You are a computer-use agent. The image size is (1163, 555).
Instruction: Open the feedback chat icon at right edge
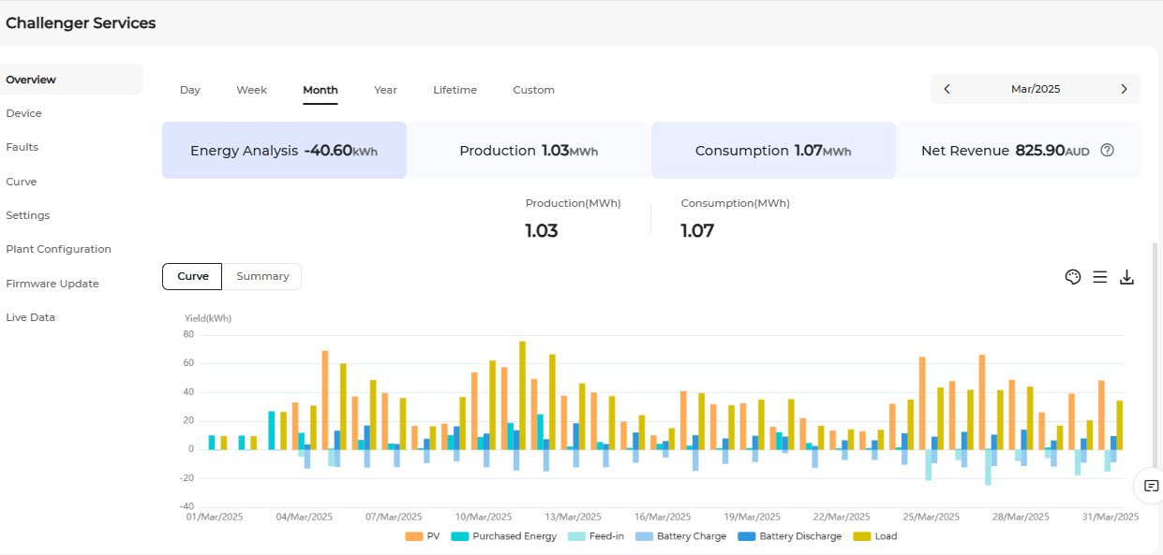coord(1151,486)
